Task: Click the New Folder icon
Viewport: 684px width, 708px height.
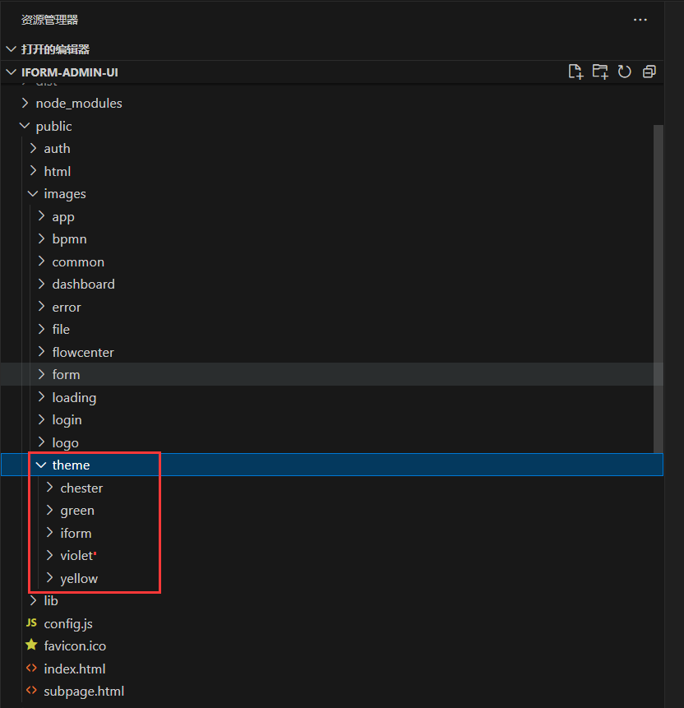Action: pos(600,72)
